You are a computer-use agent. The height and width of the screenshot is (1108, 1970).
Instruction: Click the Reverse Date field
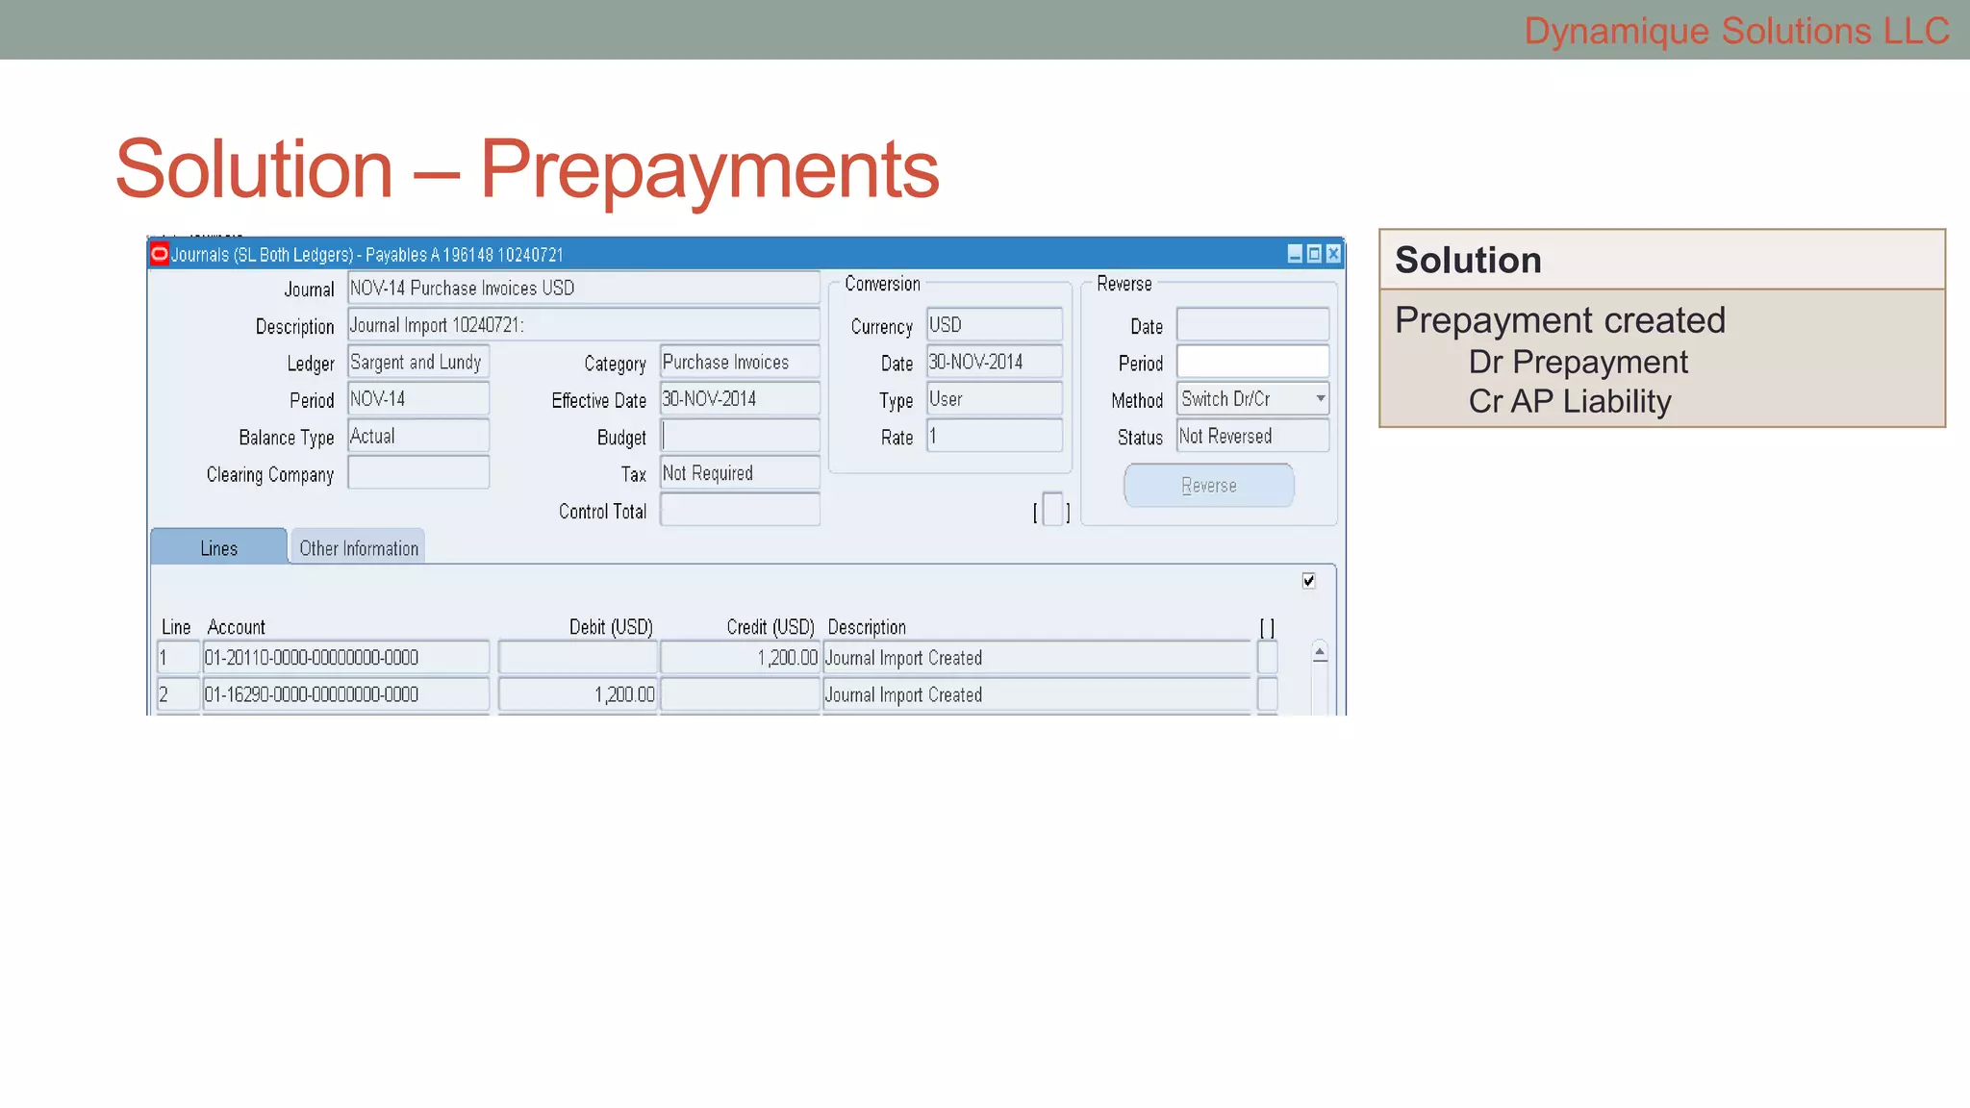(x=1252, y=326)
